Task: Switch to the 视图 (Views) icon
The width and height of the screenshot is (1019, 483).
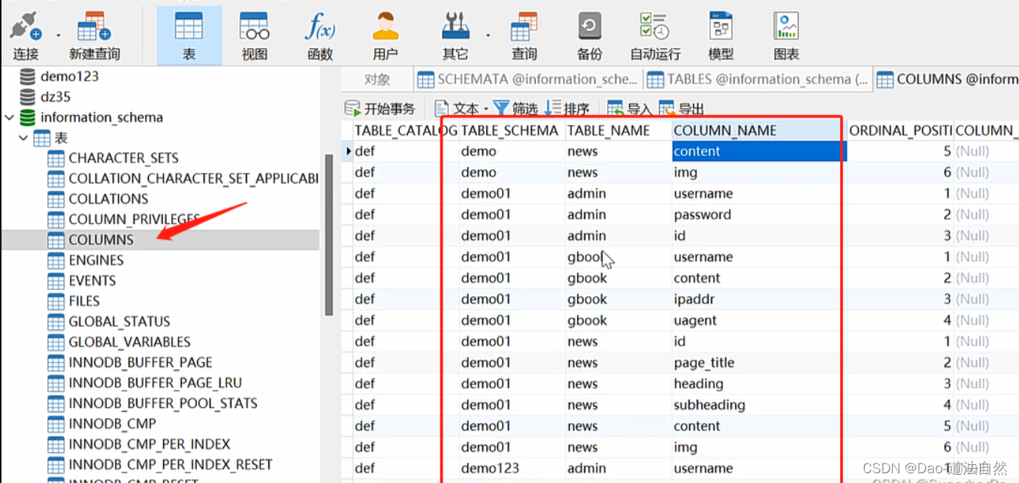Action: point(254,34)
